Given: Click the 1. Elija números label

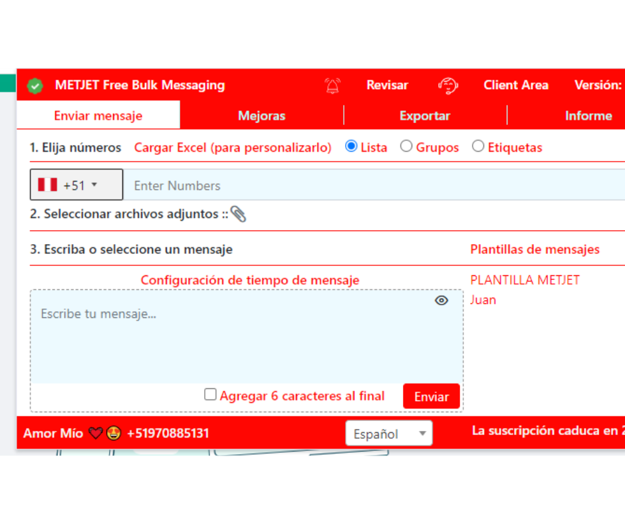Looking at the screenshot, I should [75, 148].
